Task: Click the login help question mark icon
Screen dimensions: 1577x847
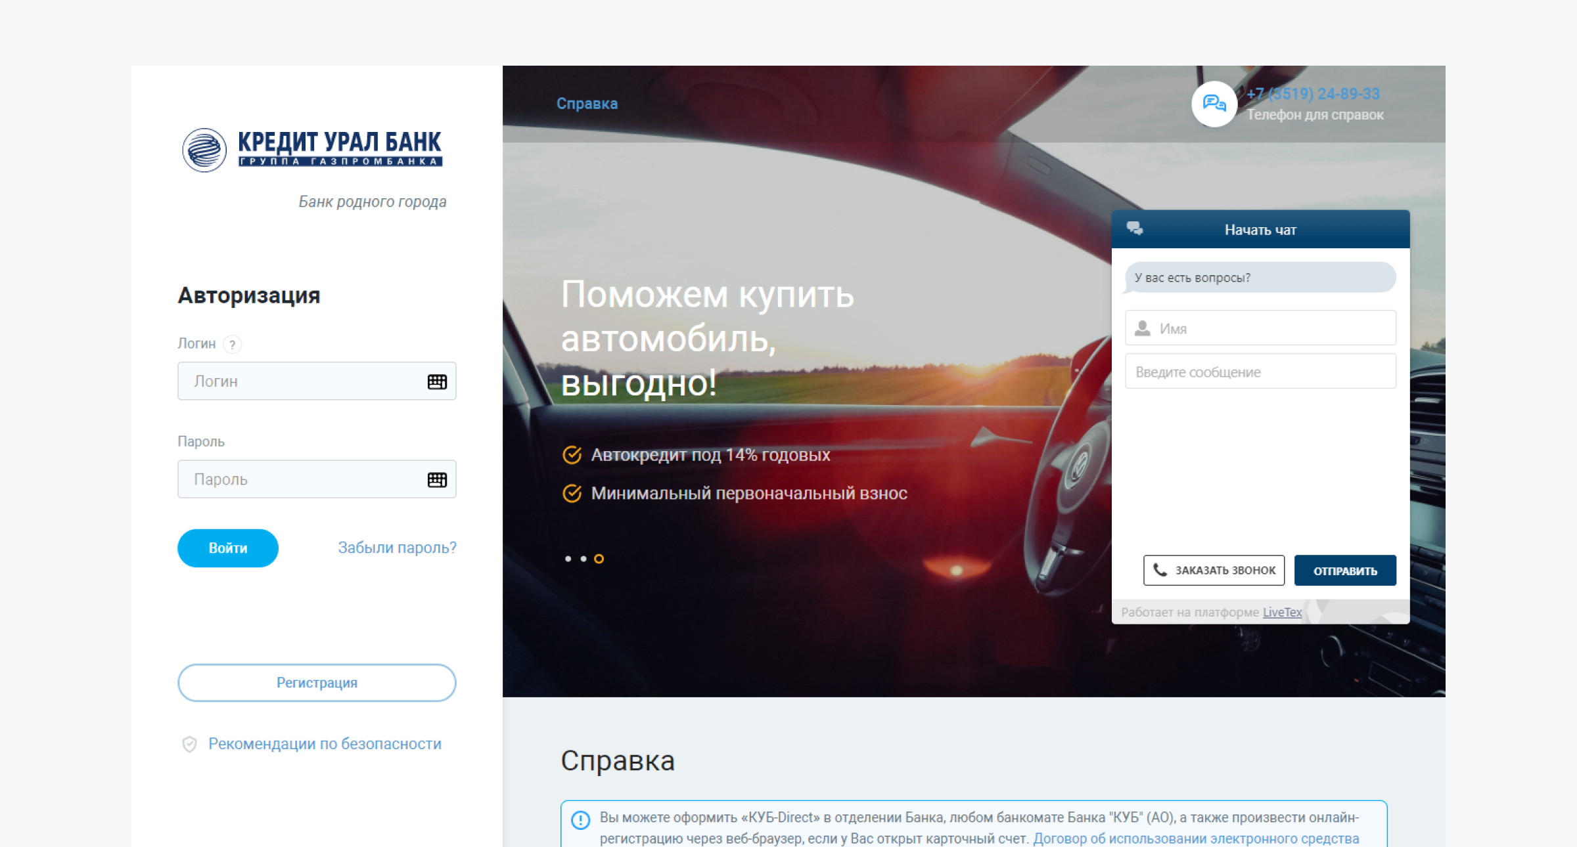Action: 232,344
